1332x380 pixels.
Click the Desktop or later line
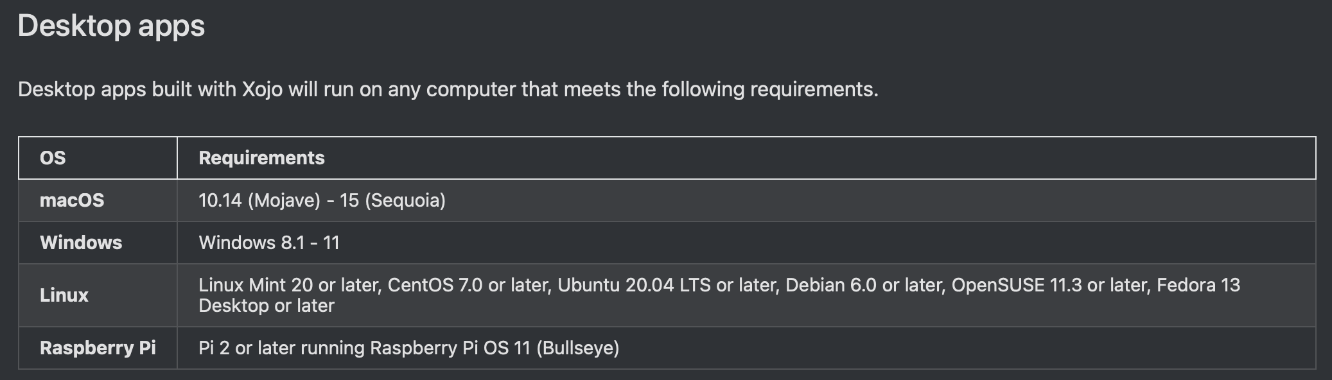click(267, 306)
